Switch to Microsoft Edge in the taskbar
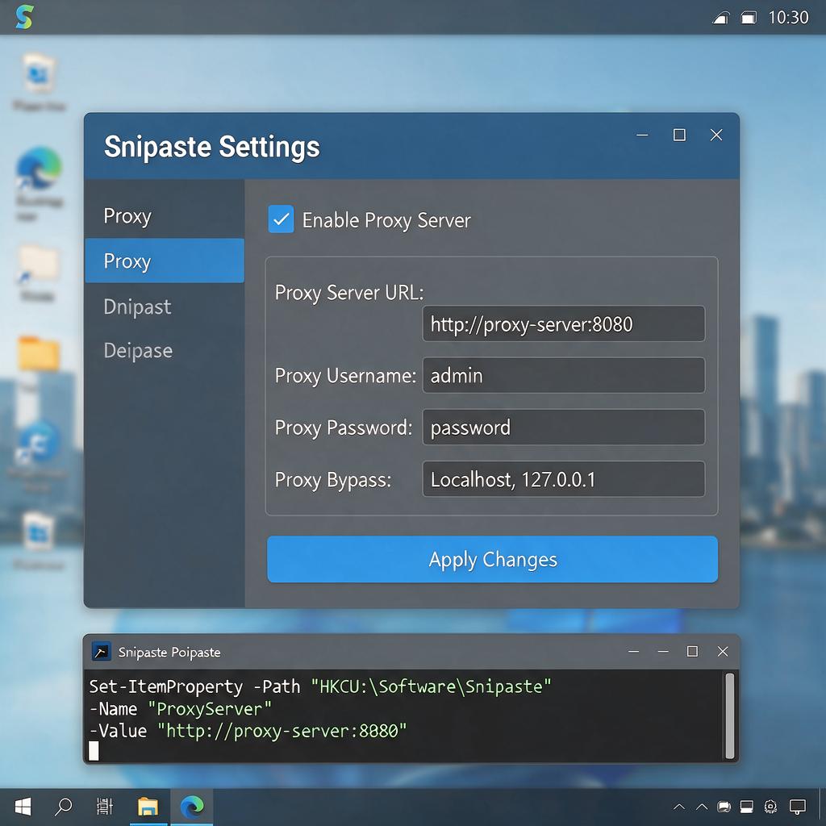This screenshot has width=826, height=826. click(x=192, y=807)
